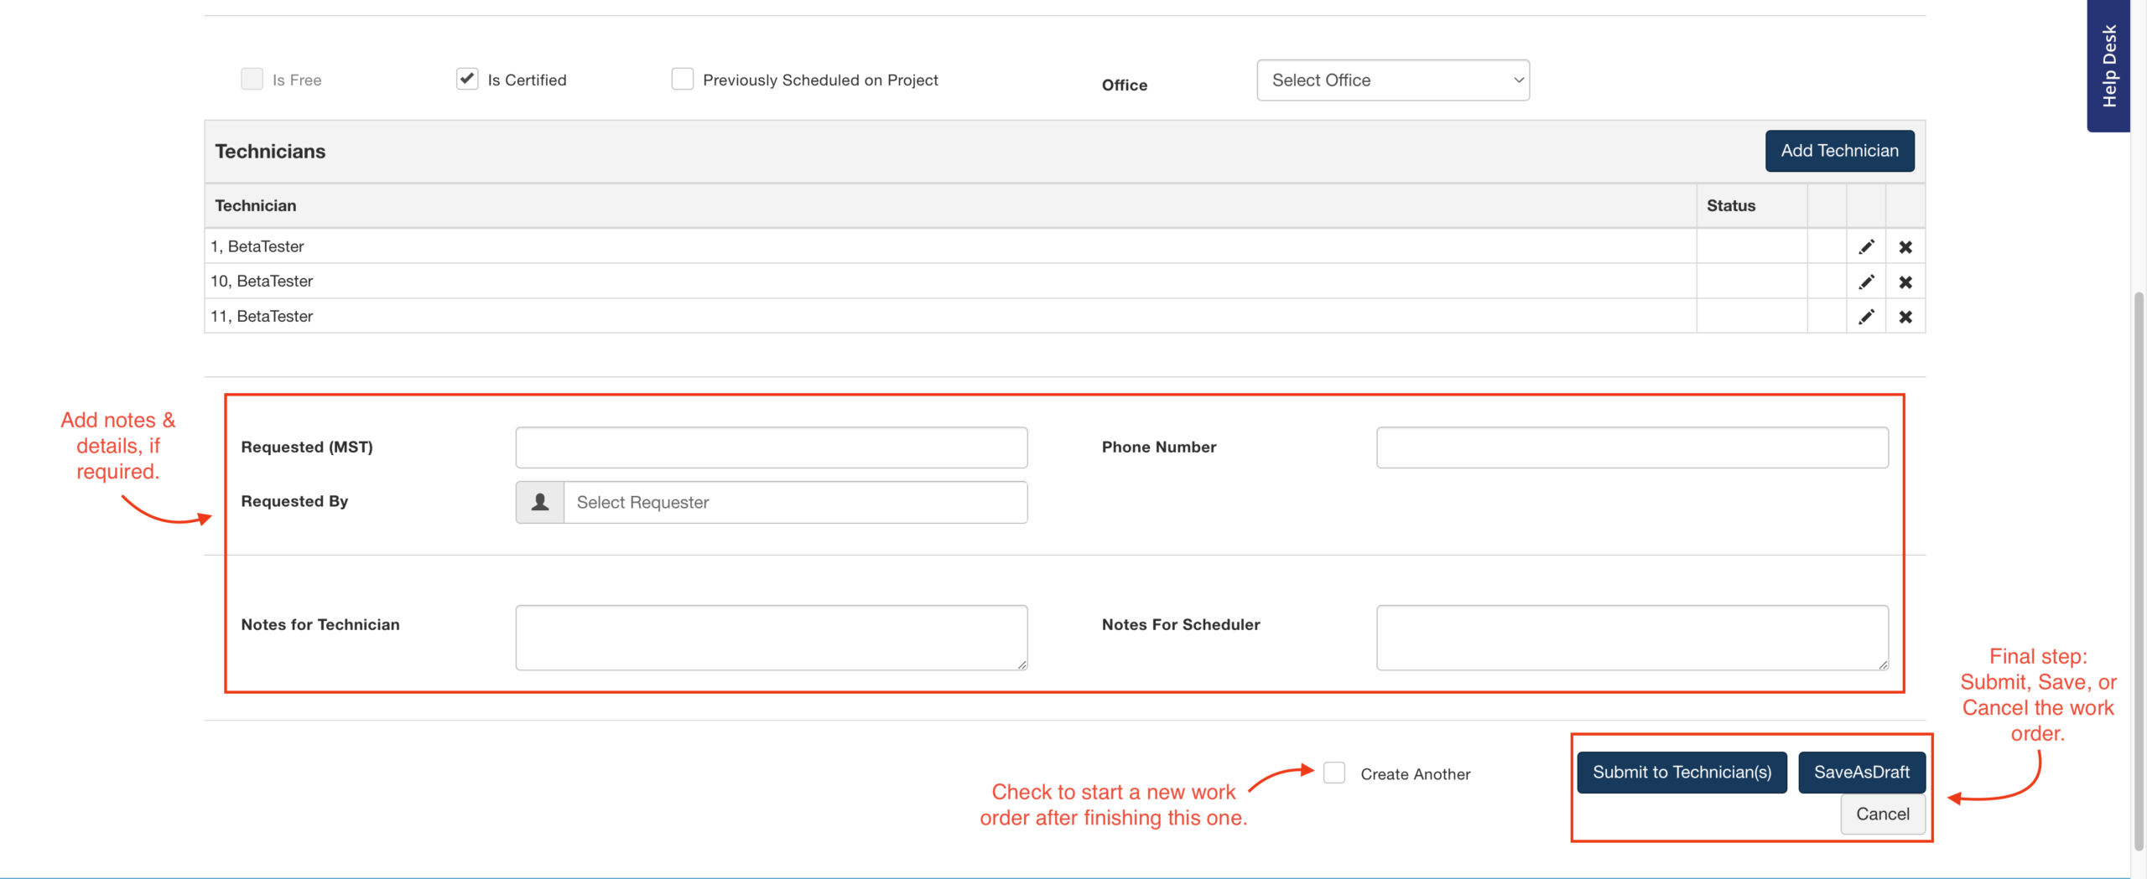Click into the Notes for Technician textarea
The width and height of the screenshot is (2147, 879).
(x=771, y=637)
